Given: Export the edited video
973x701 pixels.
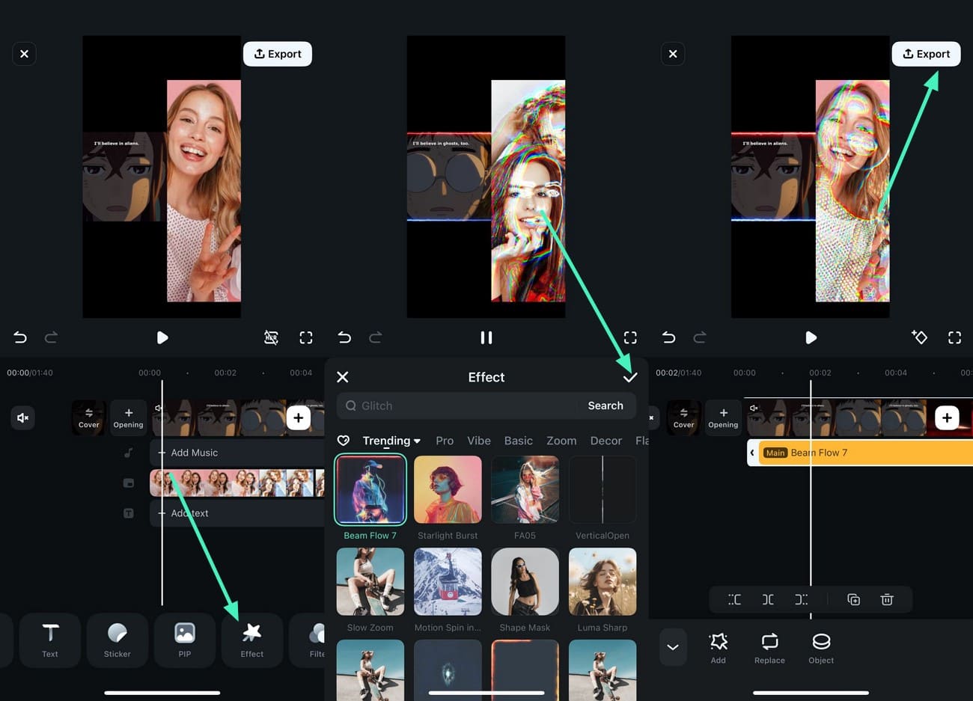Looking at the screenshot, I should (926, 53).
